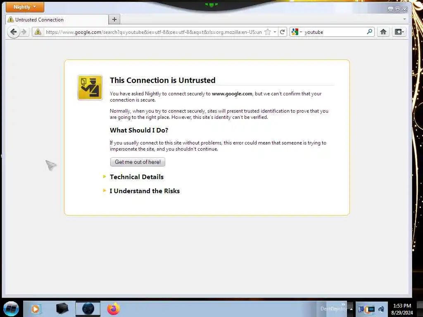Click This Connection is Untrusted heading
423x317 pixels.
tap(163, 80)
